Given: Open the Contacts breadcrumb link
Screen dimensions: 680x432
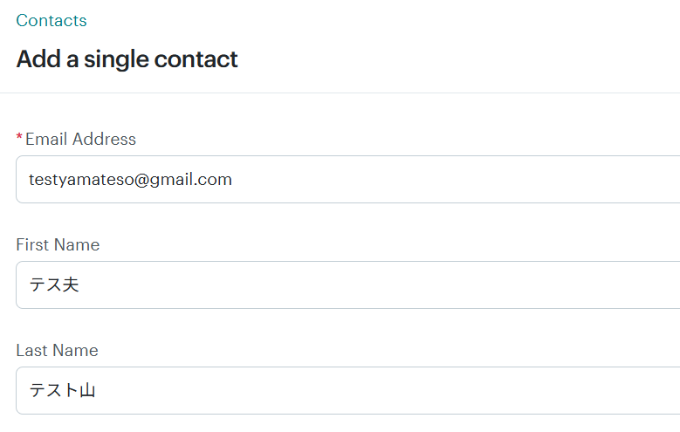Looking at the screenshot, I should pos(52,21).
